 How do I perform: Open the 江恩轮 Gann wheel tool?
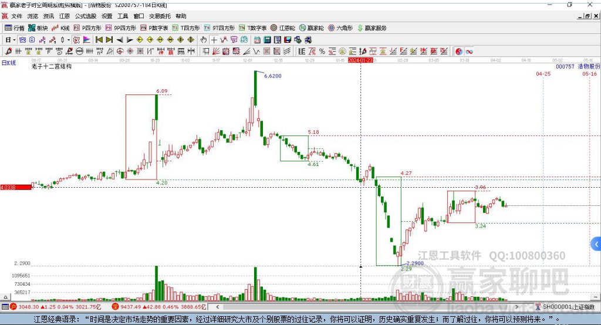pos(283,28)
